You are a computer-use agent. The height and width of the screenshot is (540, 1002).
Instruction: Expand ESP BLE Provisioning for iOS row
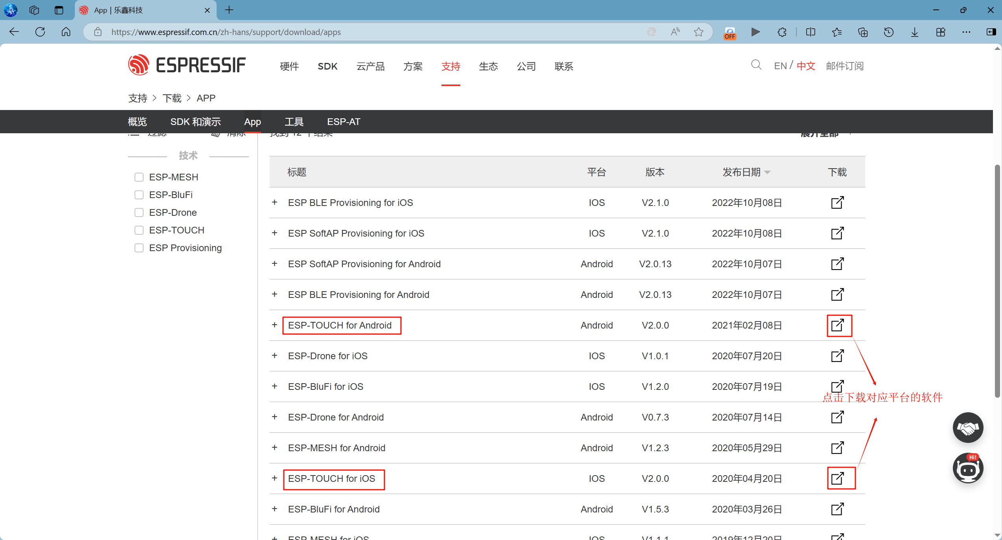(x=274, y=202)
